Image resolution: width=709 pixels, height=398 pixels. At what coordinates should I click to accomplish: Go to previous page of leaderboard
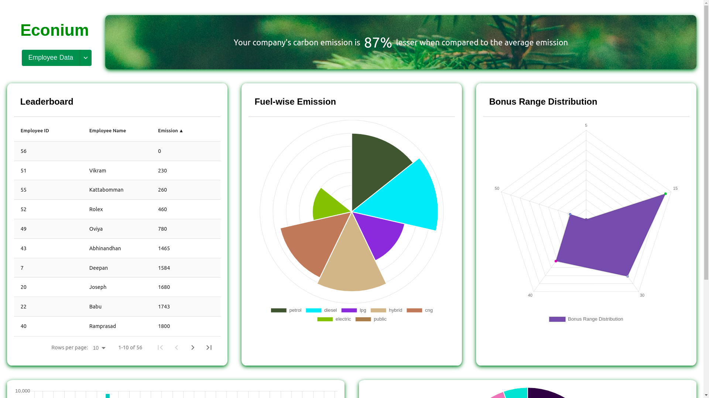pos(177,348)
